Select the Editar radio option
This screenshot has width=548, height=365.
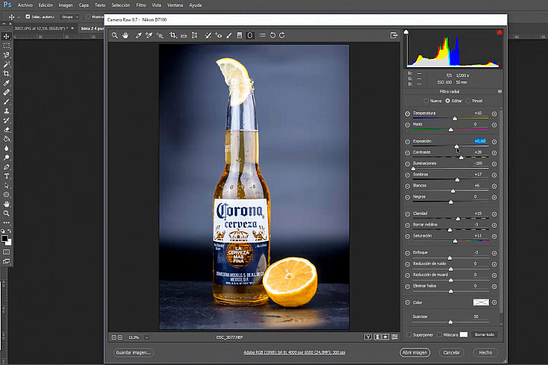coord(447,101)
